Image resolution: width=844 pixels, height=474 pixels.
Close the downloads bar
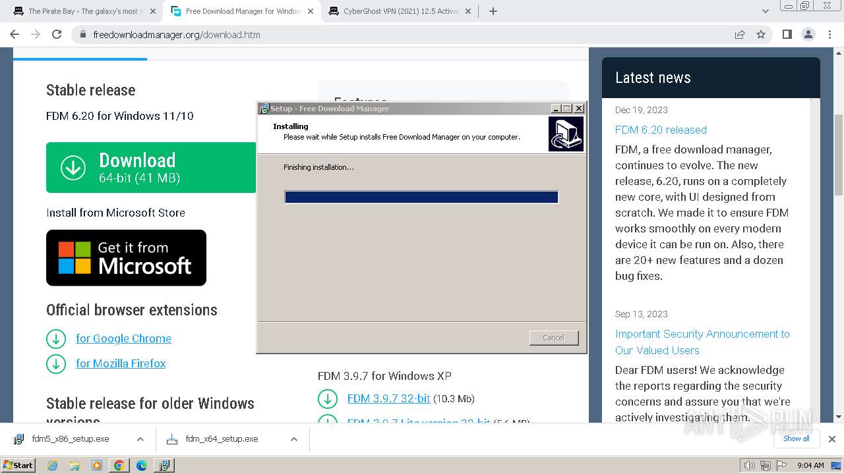pos(832,439)
